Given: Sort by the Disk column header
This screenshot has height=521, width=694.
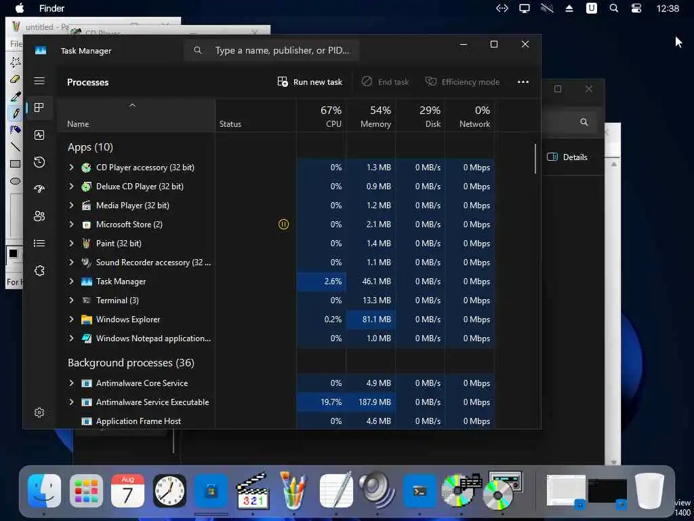Looking at the screenshot, I should click(420, 115).
